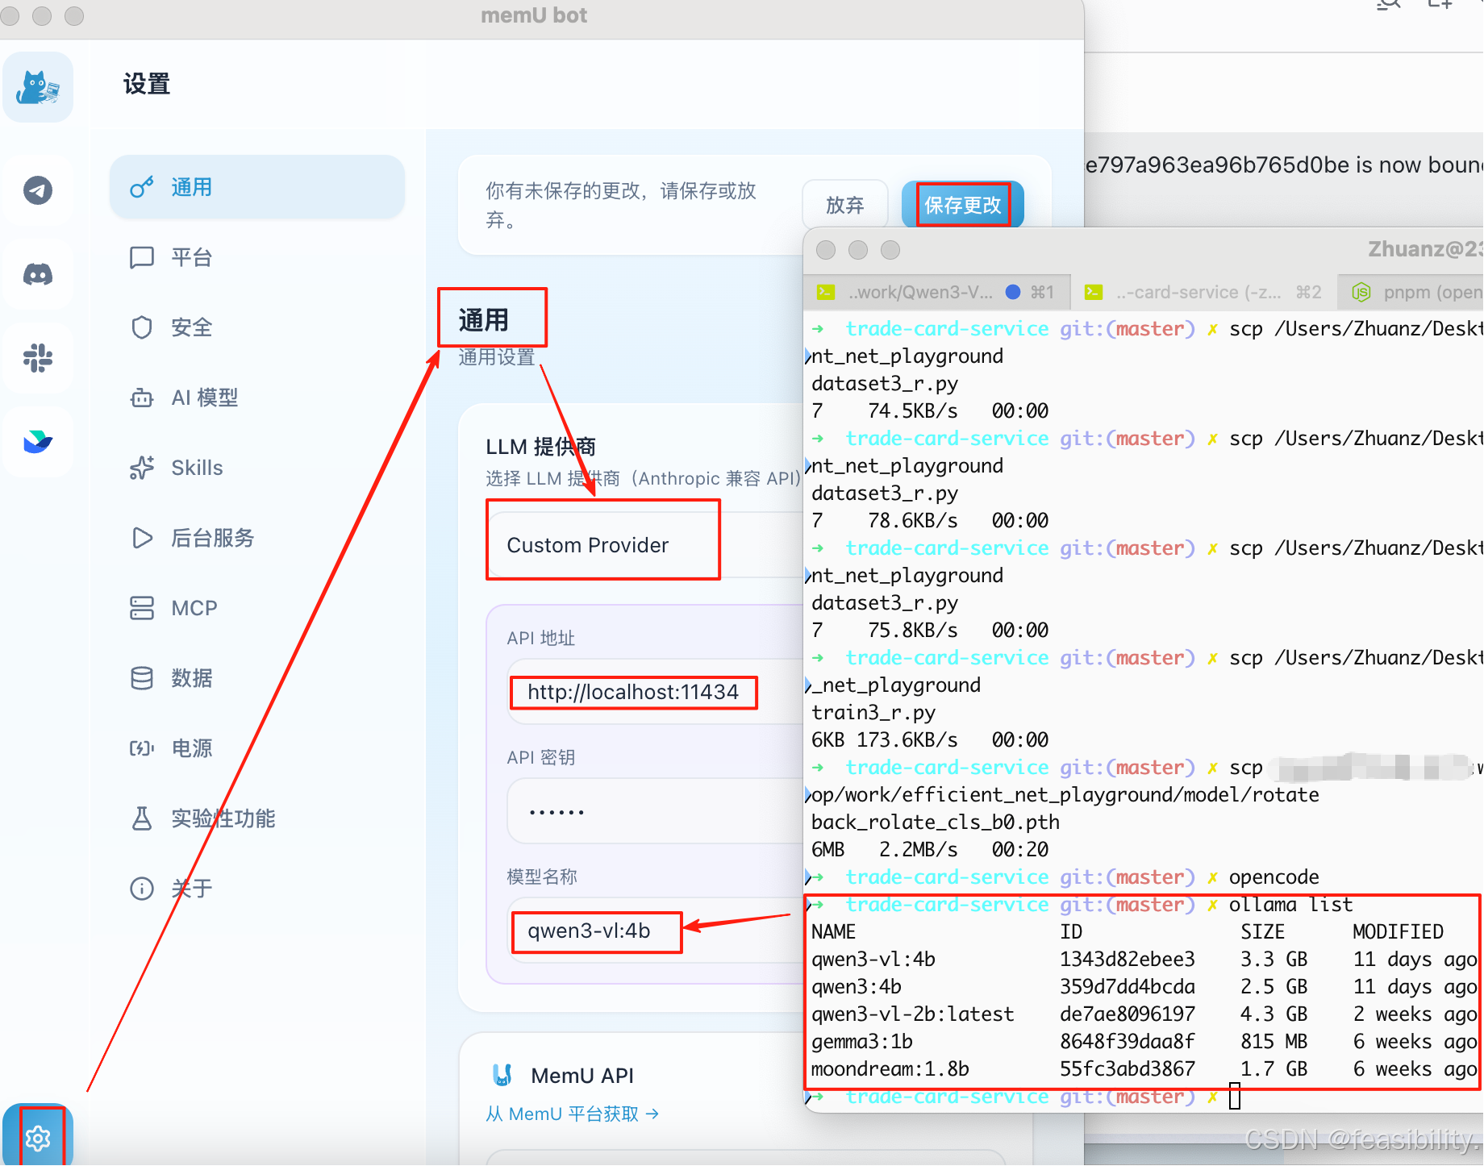The width and height of the screenshot is (1484, 1166).
Task: Open the MCP settings section
Action: pyautogui.click(x=257, y=608)
